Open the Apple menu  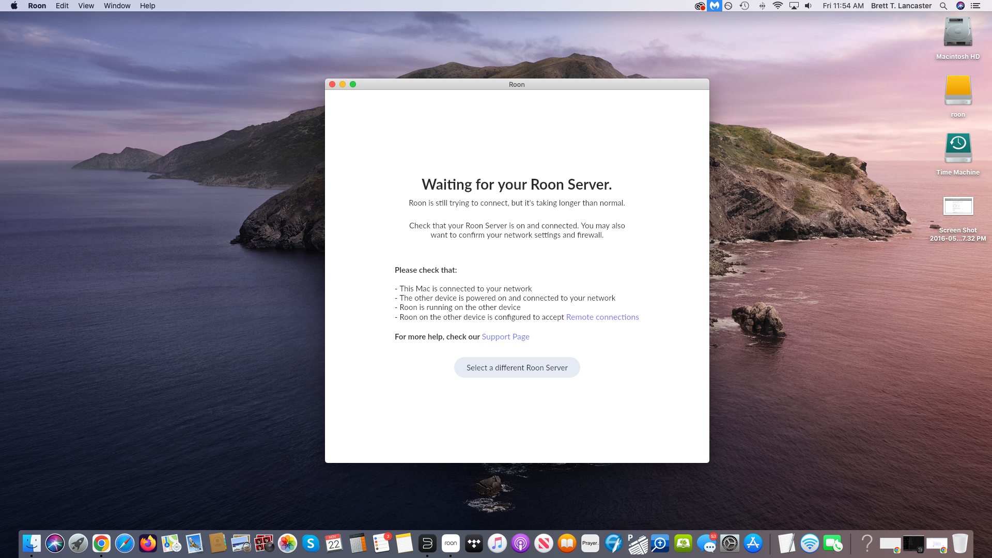pyautogui.click(x=14, y=6)
